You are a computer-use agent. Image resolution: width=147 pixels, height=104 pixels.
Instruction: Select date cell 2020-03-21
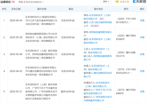(16, 92)
